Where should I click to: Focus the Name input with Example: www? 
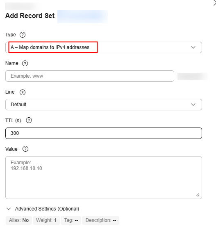(x=90, y=76)
